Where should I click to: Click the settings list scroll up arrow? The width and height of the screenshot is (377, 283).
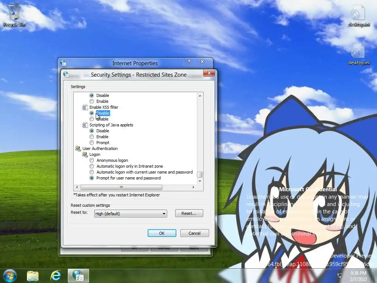[x=200, y=96]
